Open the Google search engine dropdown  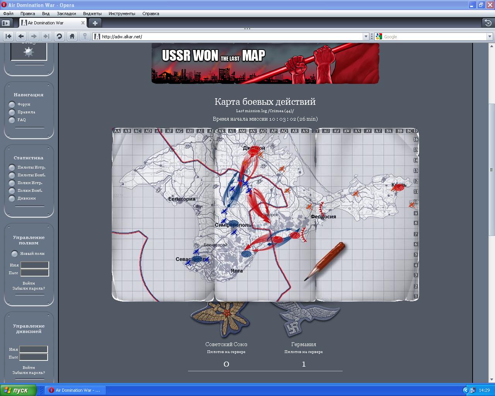[489, 36]
